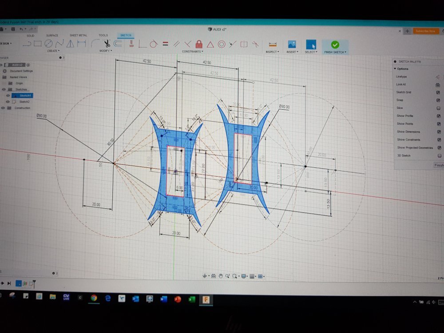This screenshot has width=444, height=333.
Task: Select the Offset modify tool
Action: 118,44
